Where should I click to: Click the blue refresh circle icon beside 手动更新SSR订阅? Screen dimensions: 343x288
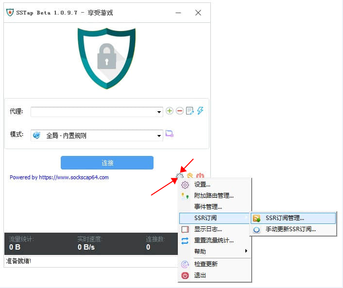pyautogui.click(x=257, y=230)
